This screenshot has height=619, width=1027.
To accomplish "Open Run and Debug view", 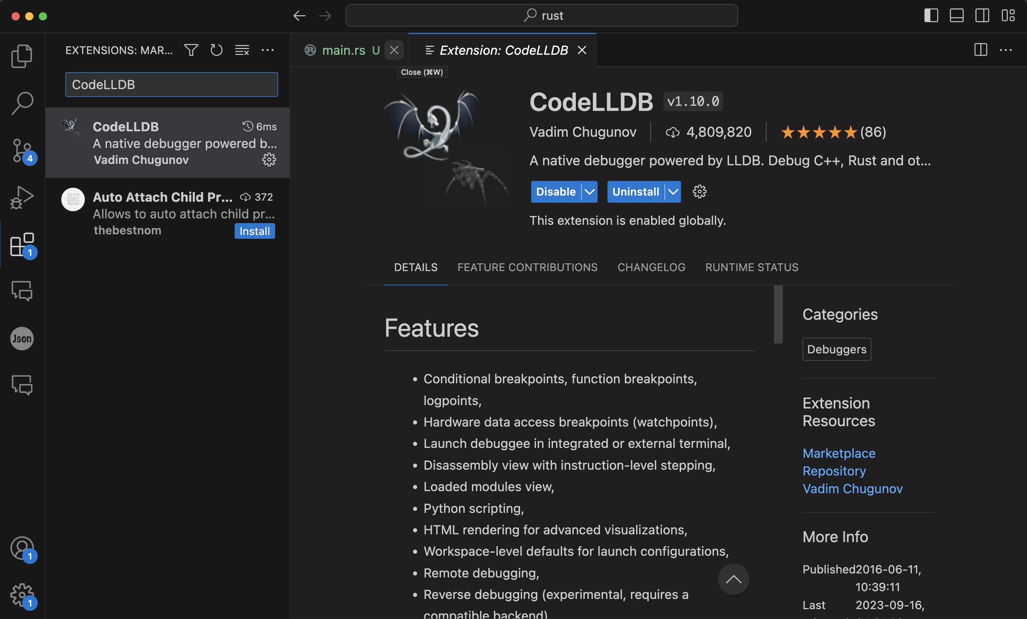I will (22, 197).
